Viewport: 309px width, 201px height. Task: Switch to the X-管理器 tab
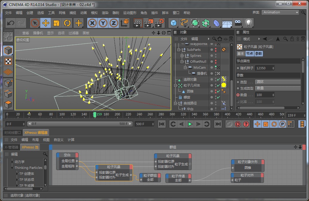(11, 147)
